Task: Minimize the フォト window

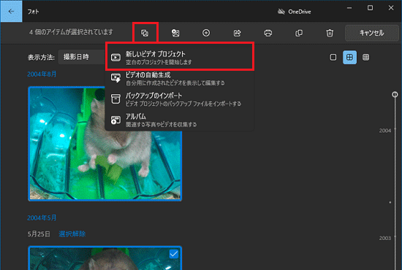Action: point(349,8)
